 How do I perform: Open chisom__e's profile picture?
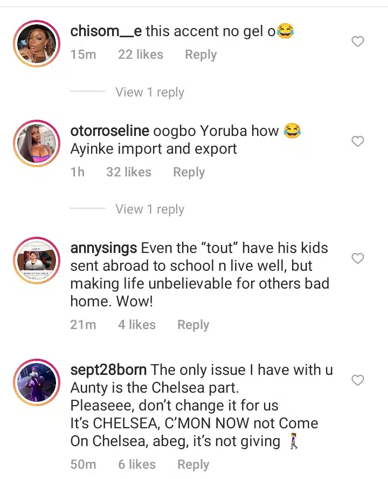pos(37,44)
